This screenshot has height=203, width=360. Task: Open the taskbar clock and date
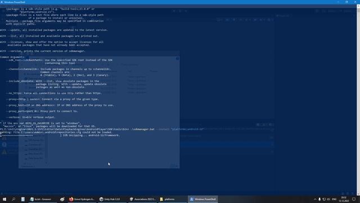pos(344,199)
